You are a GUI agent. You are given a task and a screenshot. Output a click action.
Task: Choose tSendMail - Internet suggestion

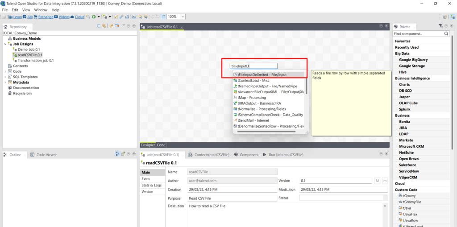pos(269,120)
